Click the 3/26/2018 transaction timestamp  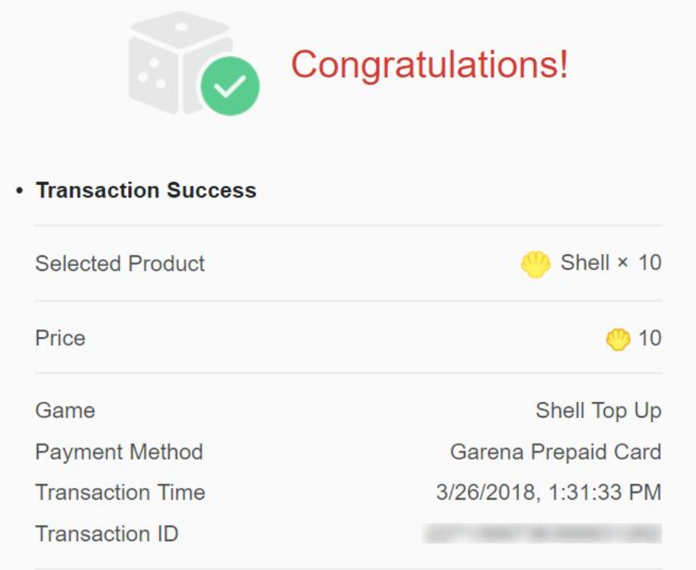(549, 492)
